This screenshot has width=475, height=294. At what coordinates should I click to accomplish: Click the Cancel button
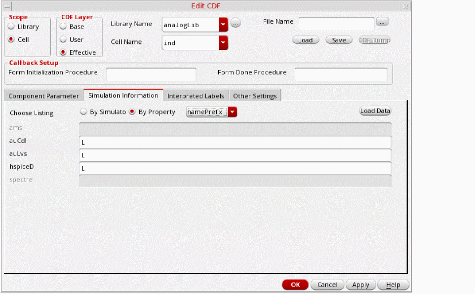(x=327, y=285)
